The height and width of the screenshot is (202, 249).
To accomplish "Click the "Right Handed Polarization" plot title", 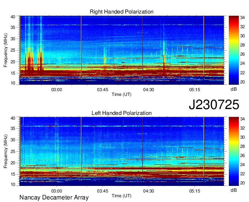I will (122, 12).
